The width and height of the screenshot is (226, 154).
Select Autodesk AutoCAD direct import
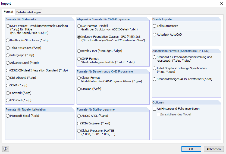click(x=154, y=35)
